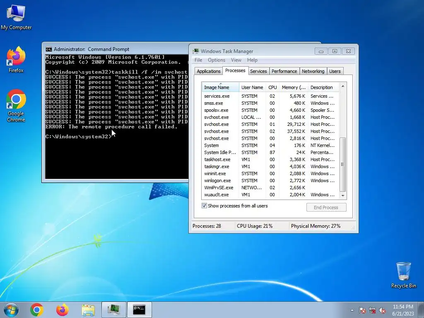The image size is (424, 318).
Task: Select System Idle Process row
Action: [x=270, y=152]
